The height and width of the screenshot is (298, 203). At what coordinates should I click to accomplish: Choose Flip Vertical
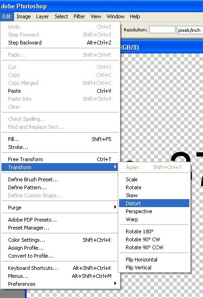click(154, 268)
